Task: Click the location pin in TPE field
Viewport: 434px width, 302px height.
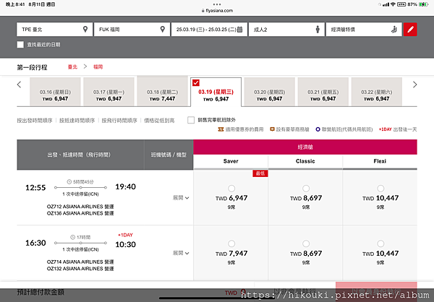Action: (x=85, y=29)
